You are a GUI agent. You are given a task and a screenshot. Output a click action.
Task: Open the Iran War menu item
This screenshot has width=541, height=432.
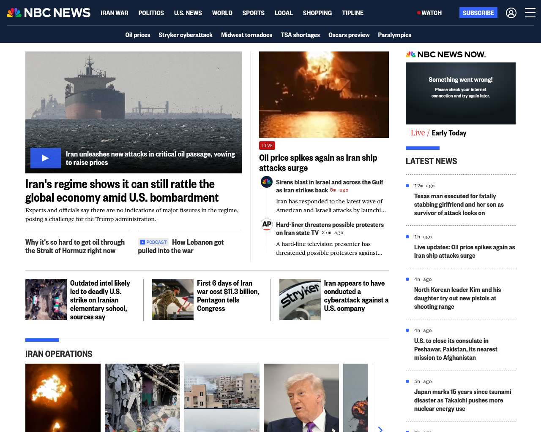coord(114,13)
